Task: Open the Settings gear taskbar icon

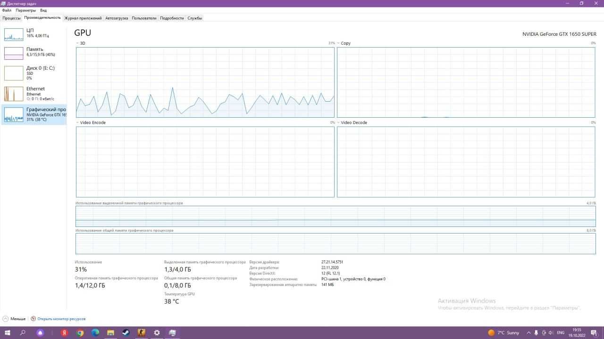Action: [x=157, y=332]
